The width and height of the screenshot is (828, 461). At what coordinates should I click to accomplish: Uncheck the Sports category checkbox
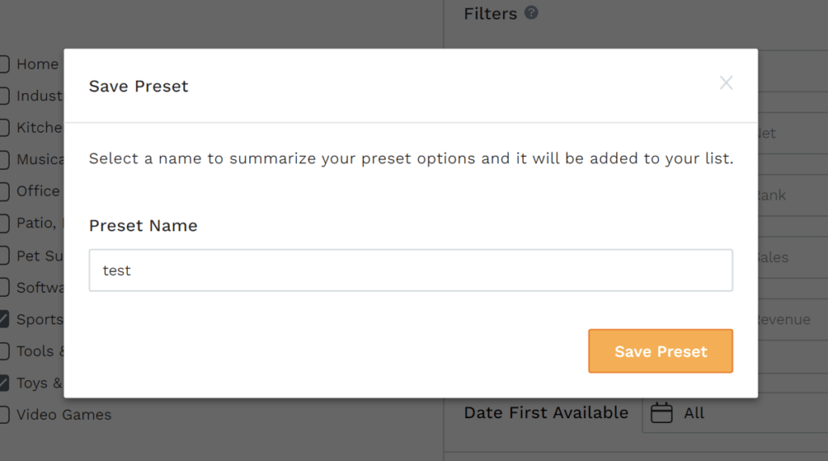pos(4,319)
